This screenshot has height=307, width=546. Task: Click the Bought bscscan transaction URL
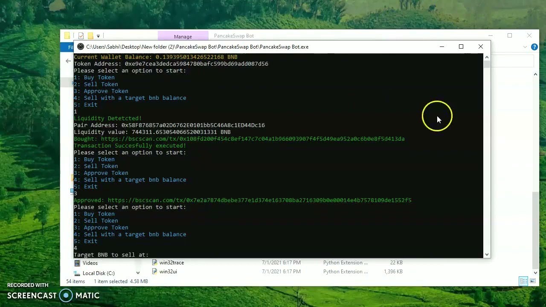(253, 139)
